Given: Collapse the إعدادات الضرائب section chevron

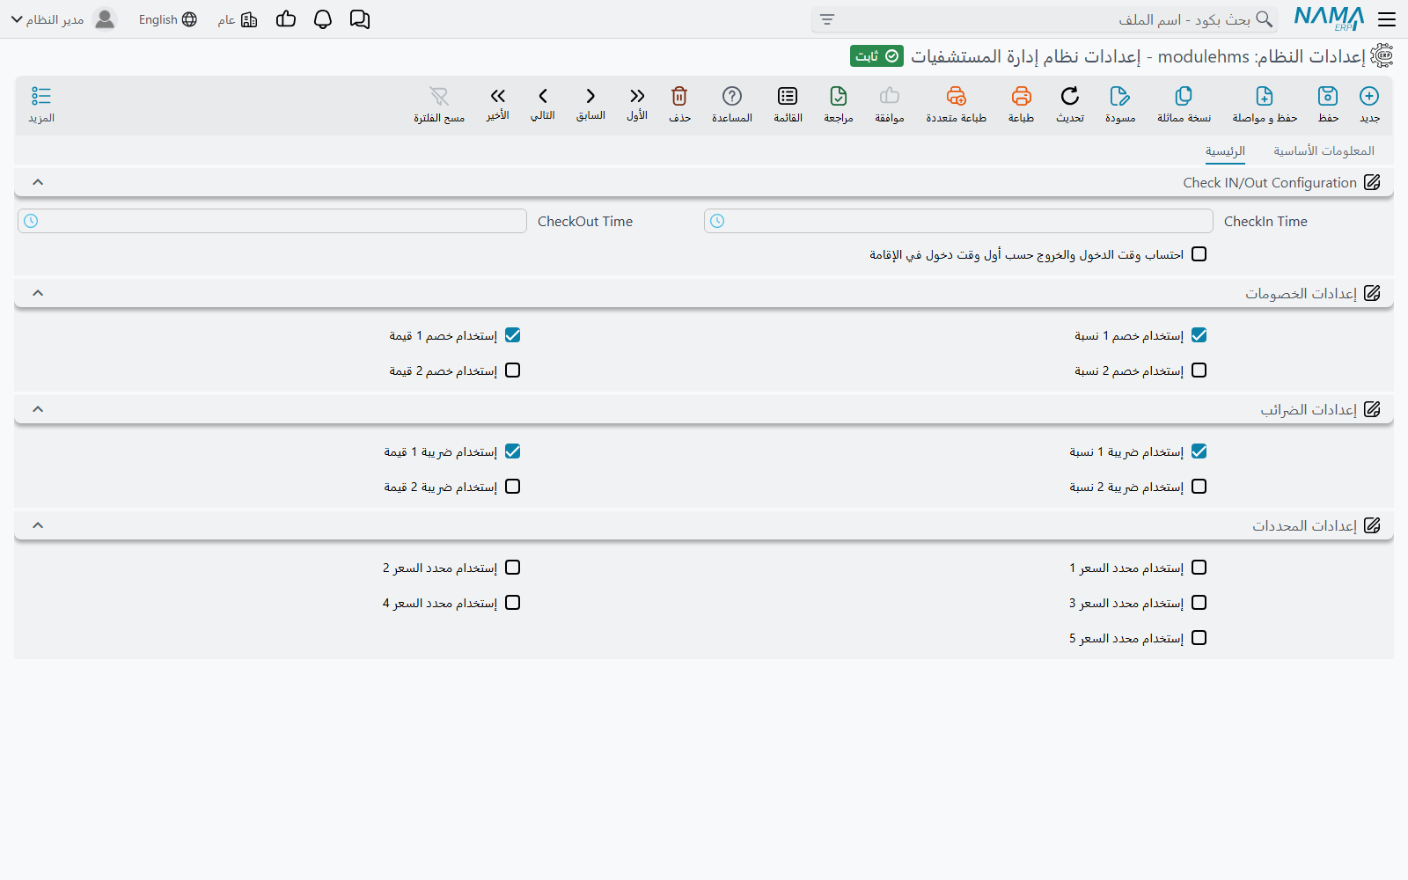Looking at the screenshot, I should pyautogui.click(x=38, y=409).
